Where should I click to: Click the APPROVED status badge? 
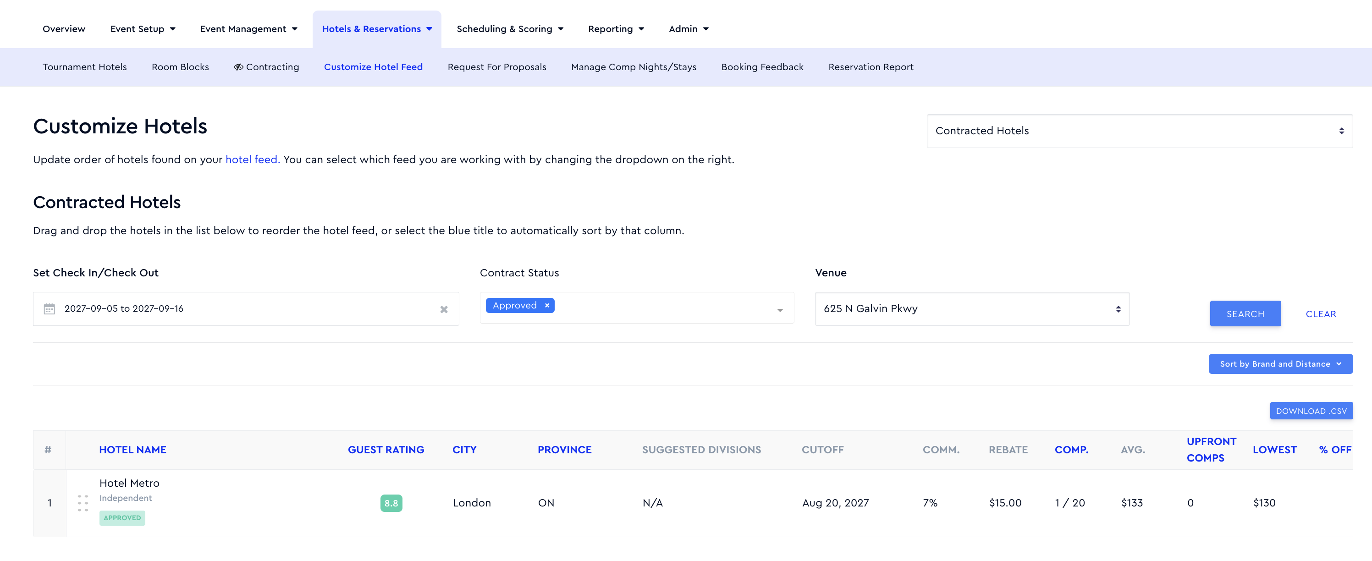click(122, 518)
